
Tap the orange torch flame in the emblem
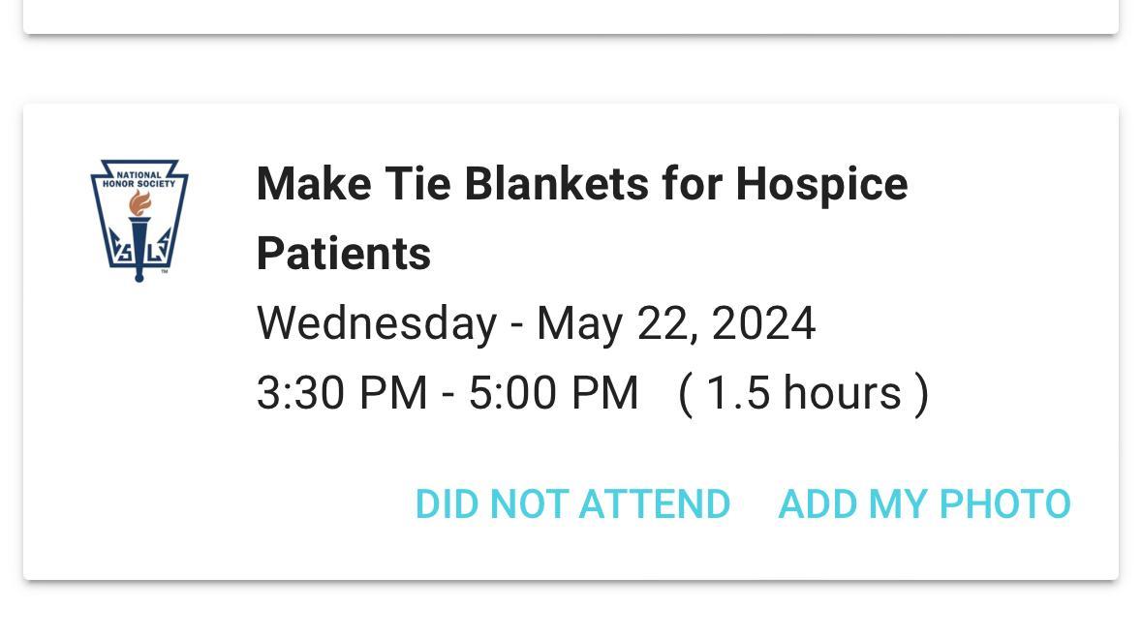tap(140, 202)
